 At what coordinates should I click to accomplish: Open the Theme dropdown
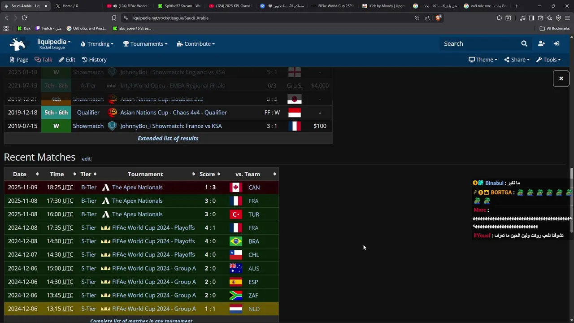(483, 60)
